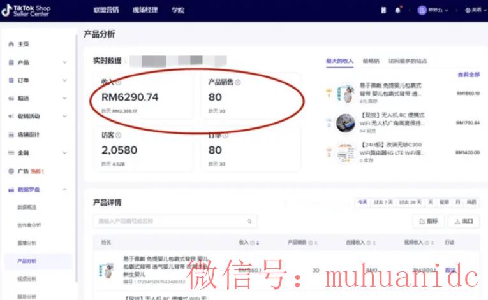Click the TikTok Shop Seller Center logo
Image resolution: width=488 pixels, height=300 pixels.
click(26, 10)
